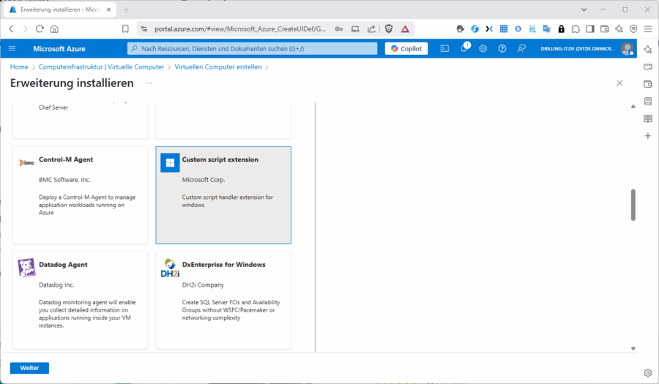This screenshot has height=384, width=659.
Task: Click the DH2i logo on DxEnterprise card
Action: coord(170,268)
